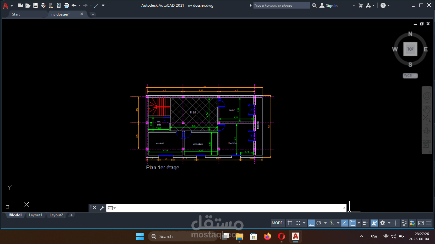
Task: Click the Save As icon
Action: pos(43,5)
